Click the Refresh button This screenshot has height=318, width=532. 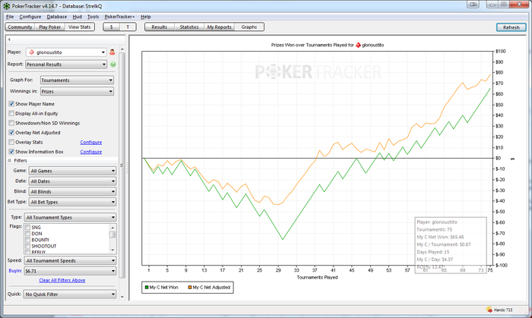[x=511, y=27]
